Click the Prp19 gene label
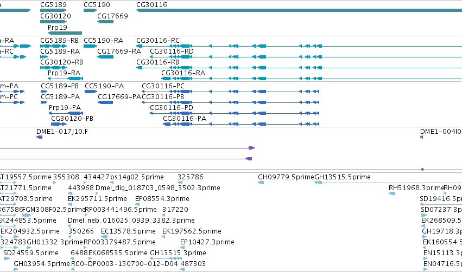 point(58,27)
